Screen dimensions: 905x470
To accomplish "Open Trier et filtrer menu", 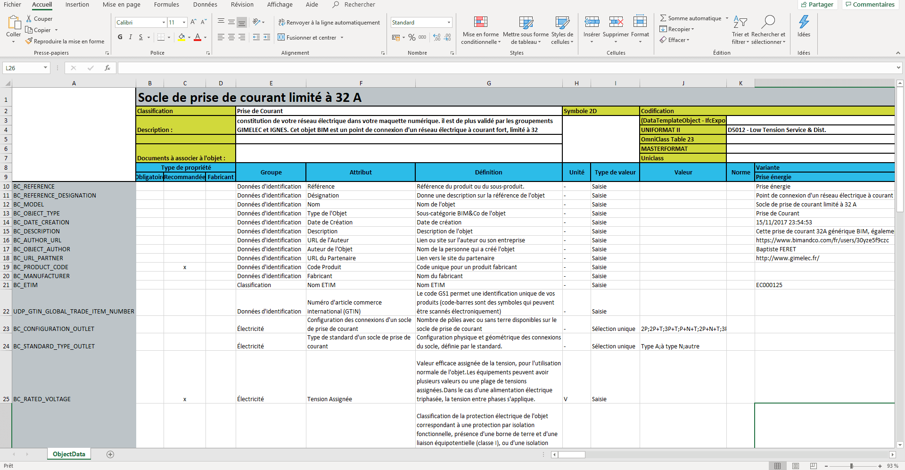I will (740, 30).
